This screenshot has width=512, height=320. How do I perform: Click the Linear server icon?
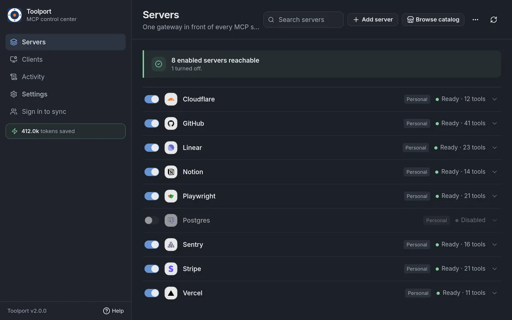click(171, 148)
